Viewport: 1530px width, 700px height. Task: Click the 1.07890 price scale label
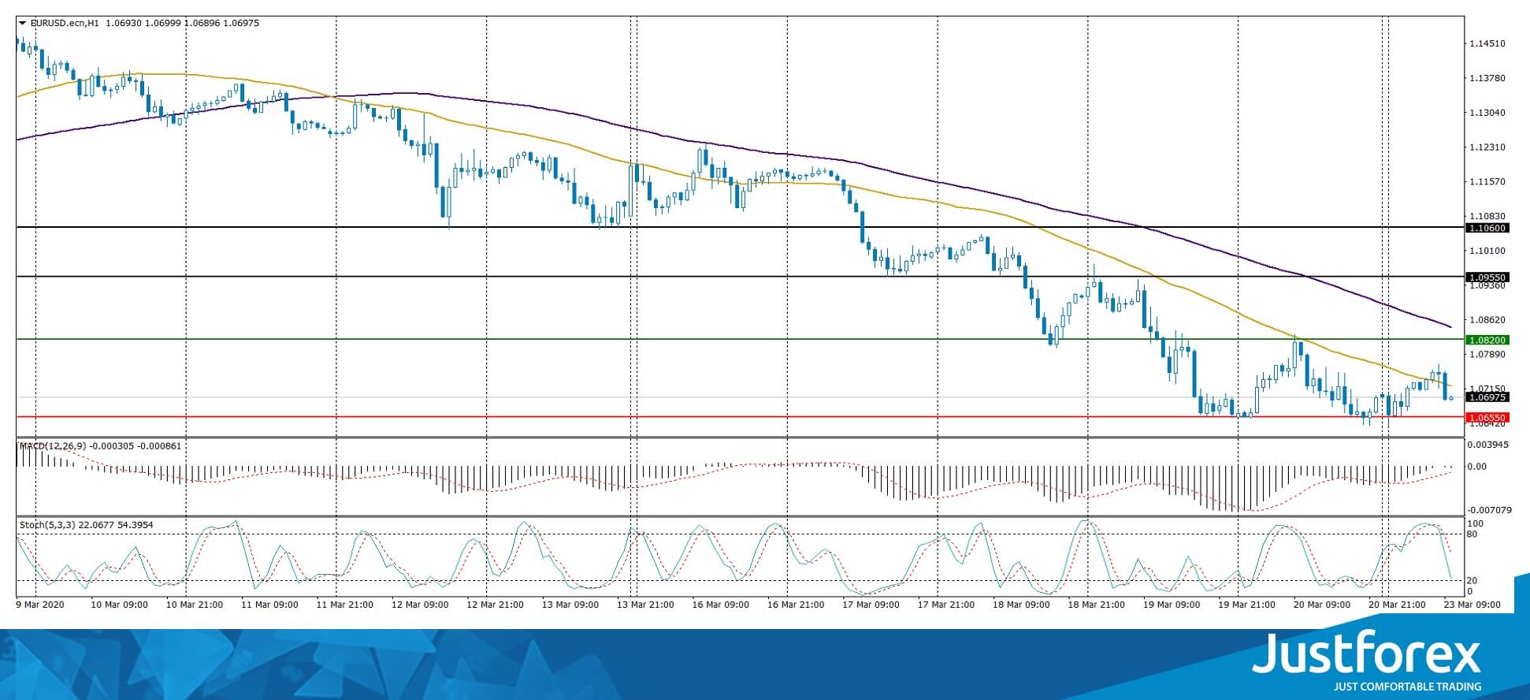(1487, 354)
